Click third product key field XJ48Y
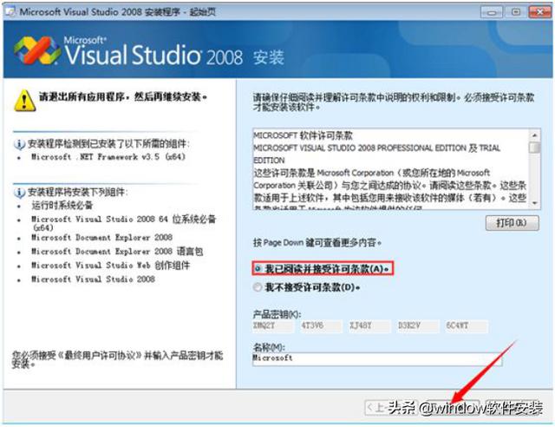Screen dimensions: 555x427 tap(369, 325)
